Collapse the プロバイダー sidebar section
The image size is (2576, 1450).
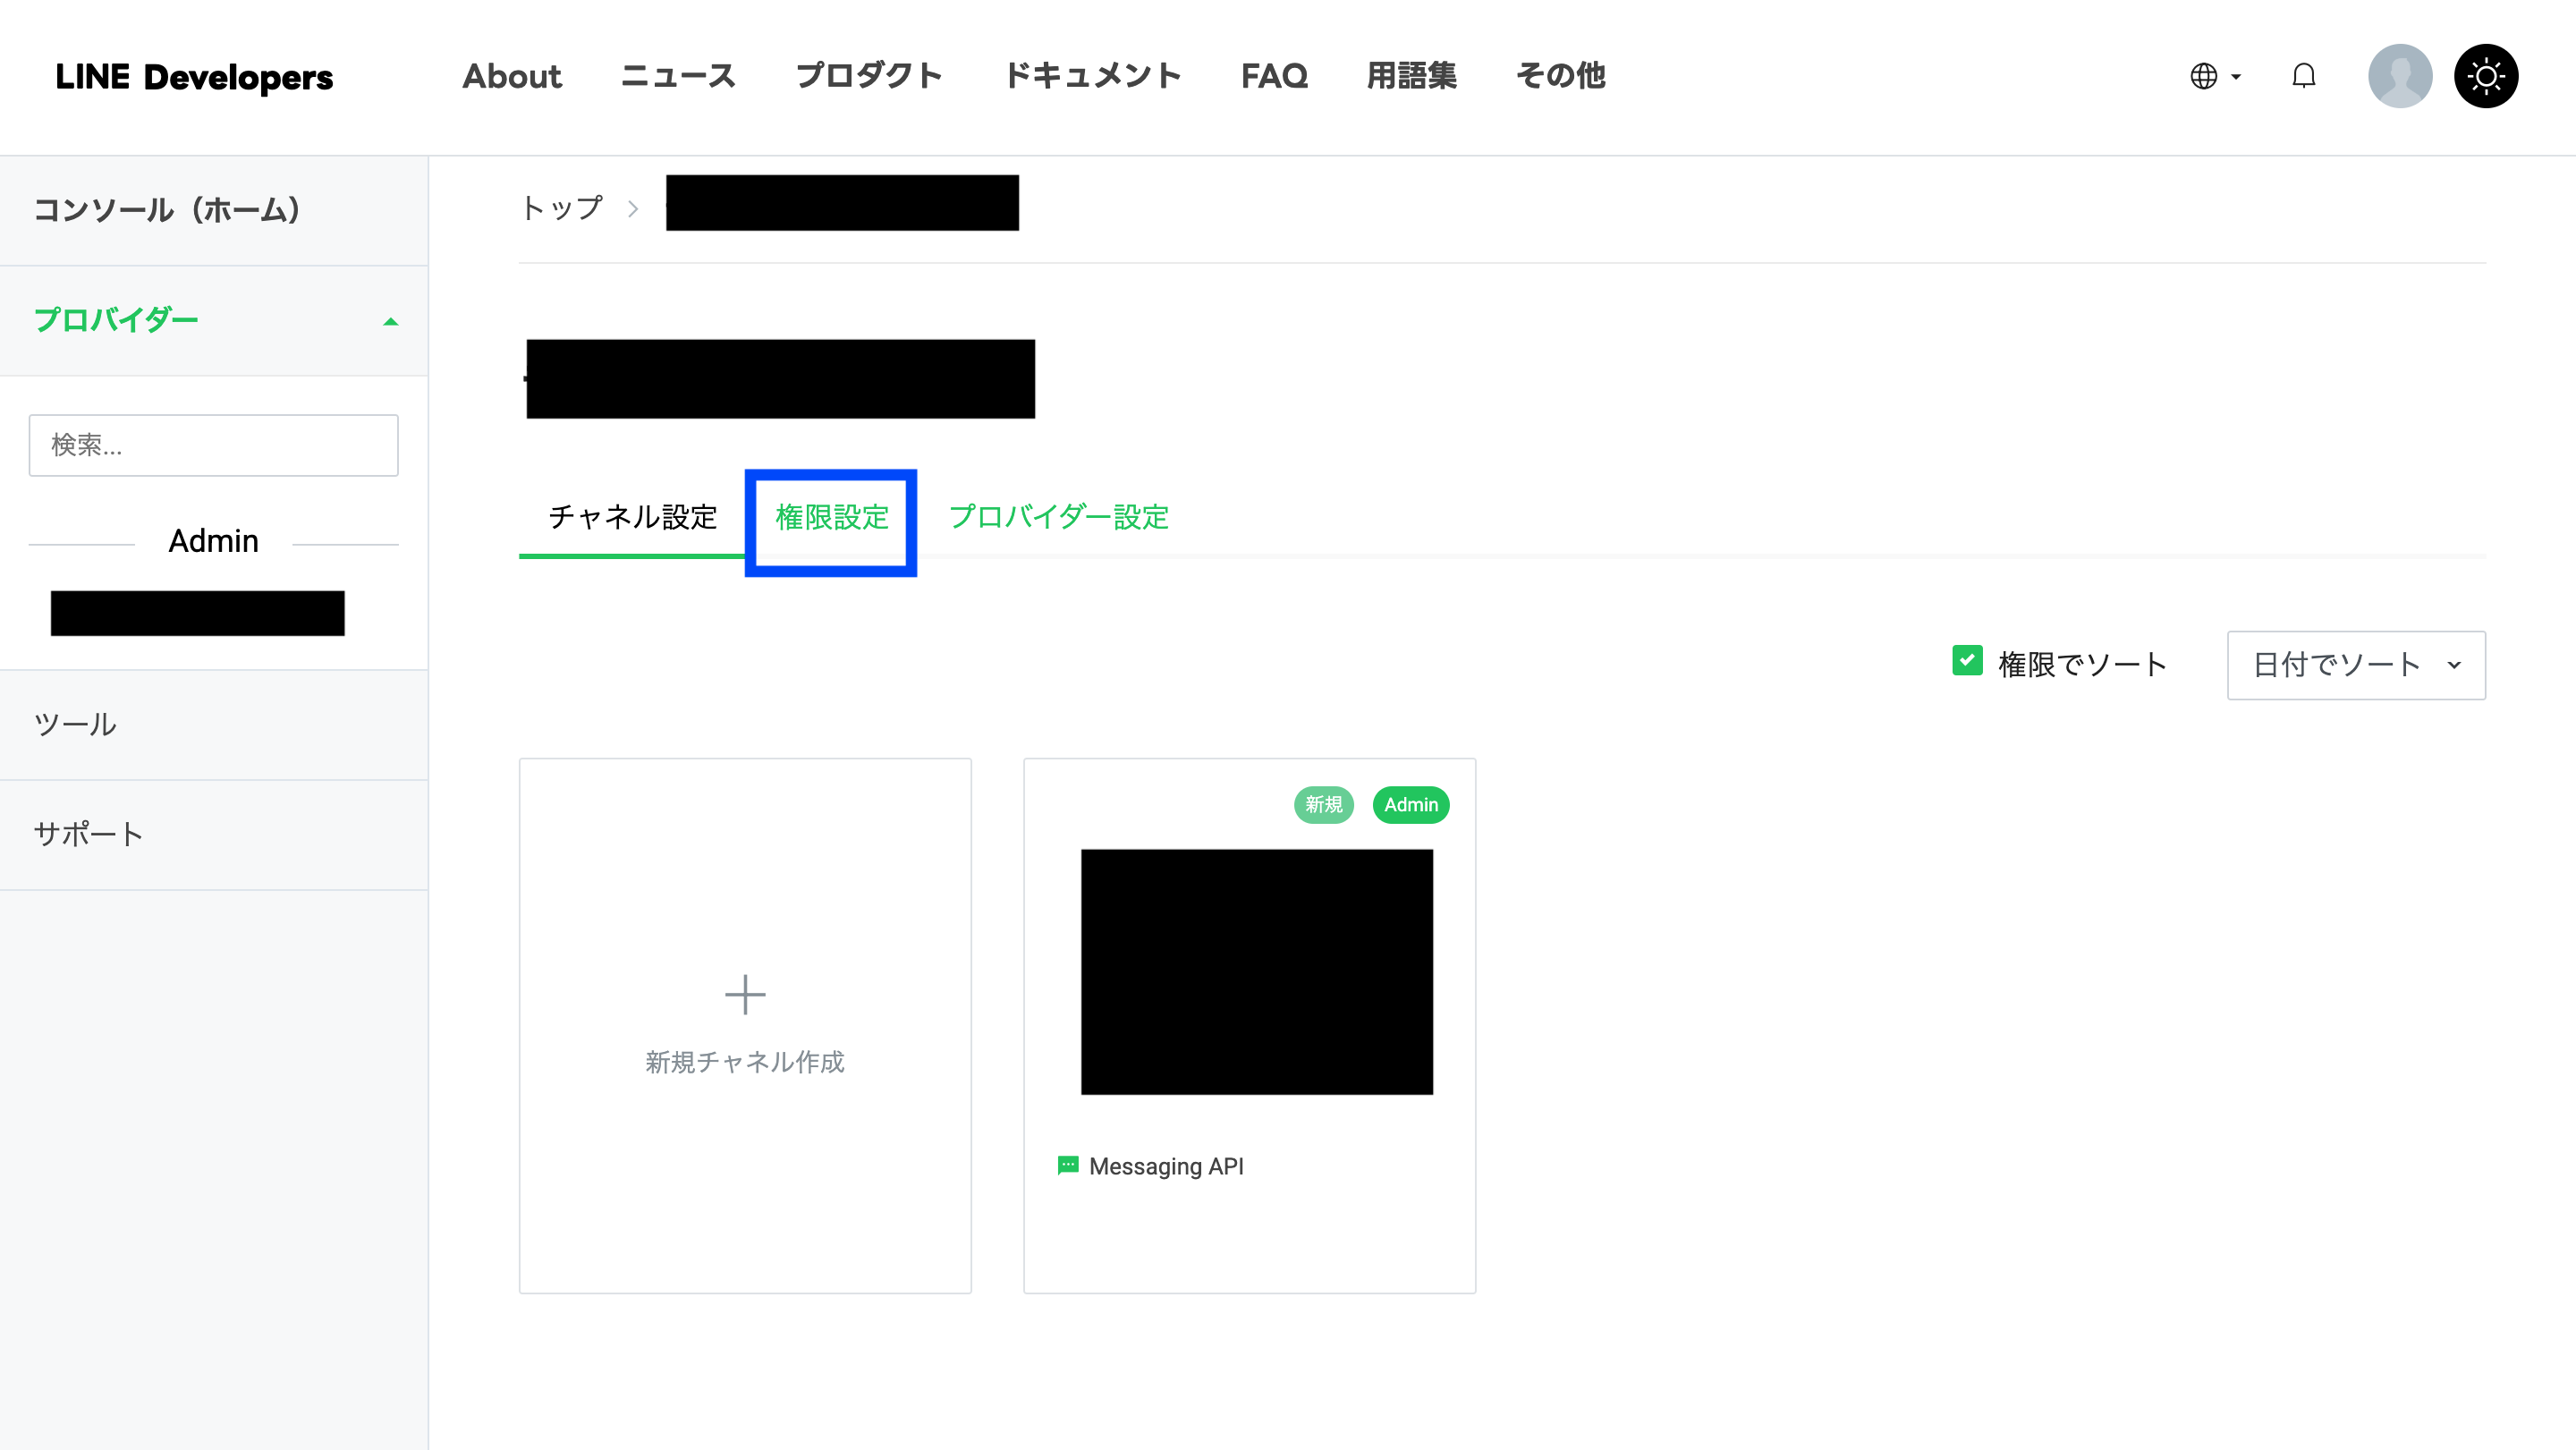click(x=390, y=321)
